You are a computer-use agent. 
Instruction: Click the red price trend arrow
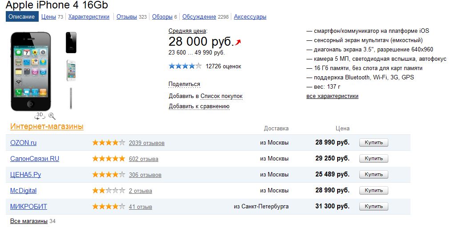click(x=238, y=43)
